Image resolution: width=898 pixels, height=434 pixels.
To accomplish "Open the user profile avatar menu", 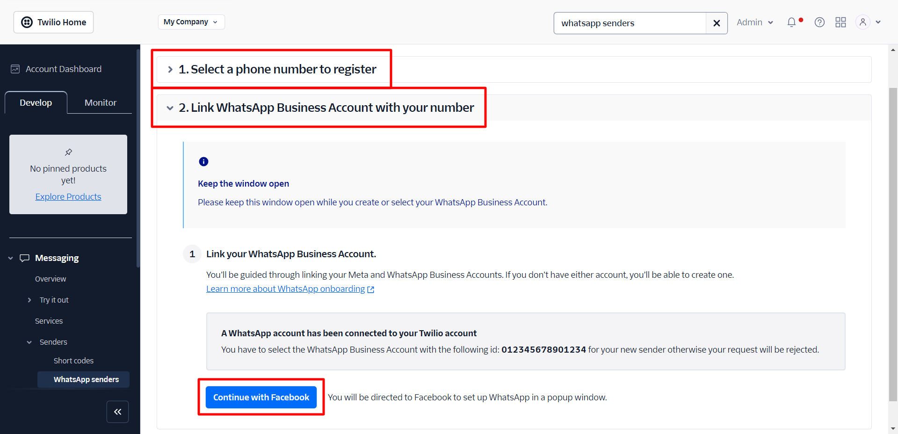I will tap(863, 22).
